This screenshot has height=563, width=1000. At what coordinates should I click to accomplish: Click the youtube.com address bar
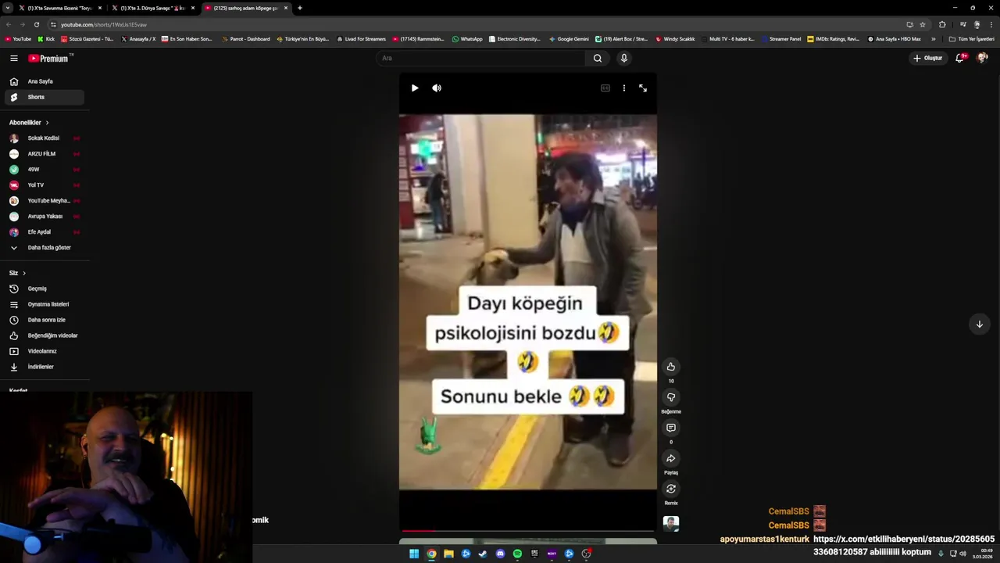click(477, 24)
